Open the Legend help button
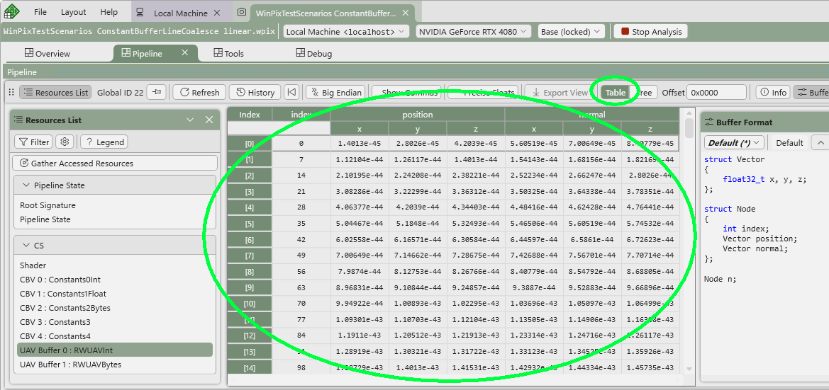The height and width of the screenshot is (390, 829). pyautogui.click(x=104, y=142)
